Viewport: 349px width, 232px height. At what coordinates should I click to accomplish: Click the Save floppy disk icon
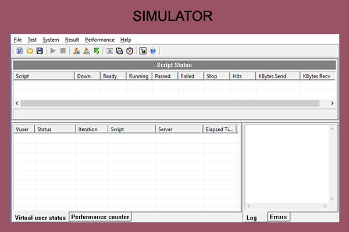(39, 51)
